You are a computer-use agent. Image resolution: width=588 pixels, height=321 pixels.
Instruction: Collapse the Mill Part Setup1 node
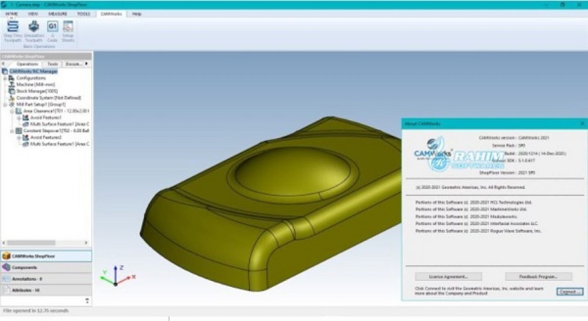(x=5, y=104)
